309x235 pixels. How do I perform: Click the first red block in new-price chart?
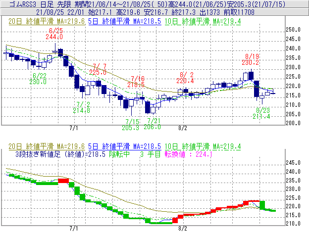coord(63,181)
